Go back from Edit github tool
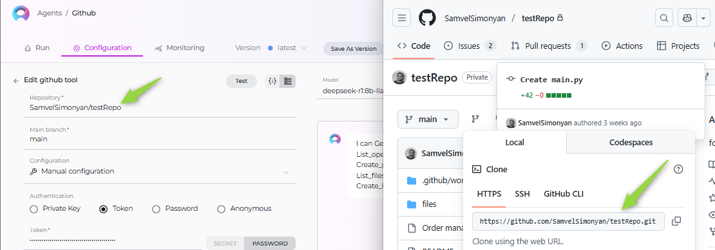This screenshot has height=250, width=715. (16, 80)
